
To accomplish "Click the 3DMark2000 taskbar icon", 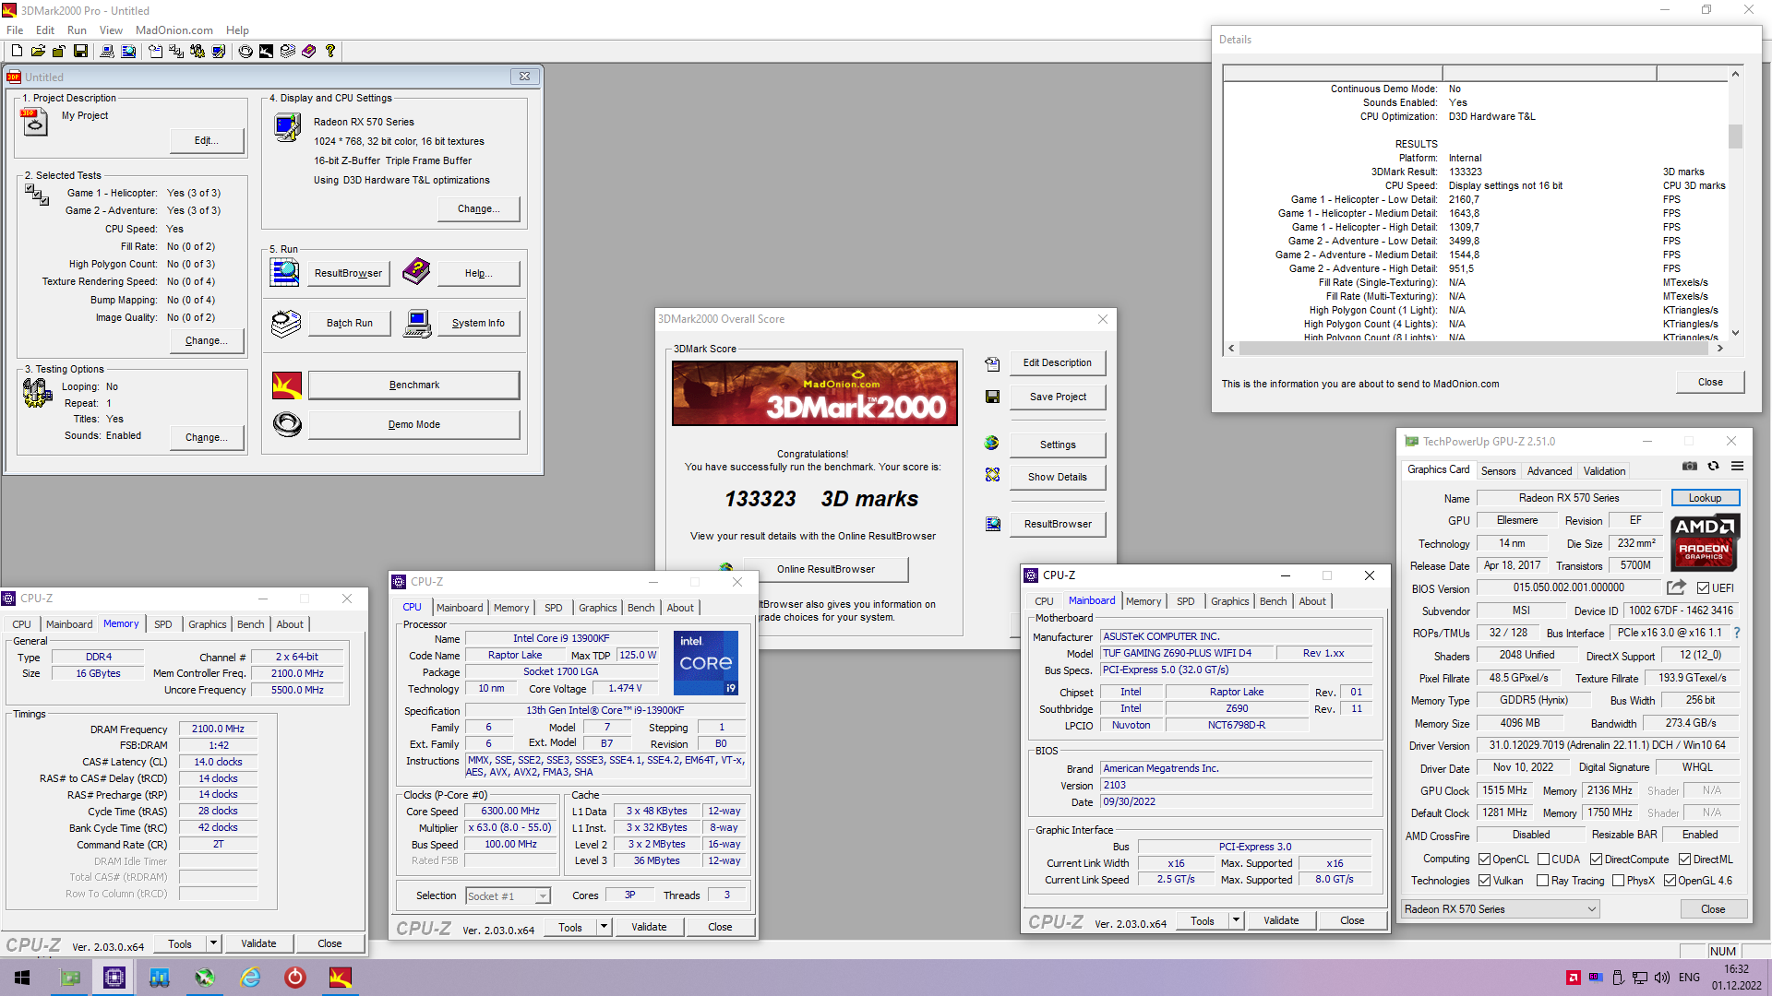I will [341, 978].
